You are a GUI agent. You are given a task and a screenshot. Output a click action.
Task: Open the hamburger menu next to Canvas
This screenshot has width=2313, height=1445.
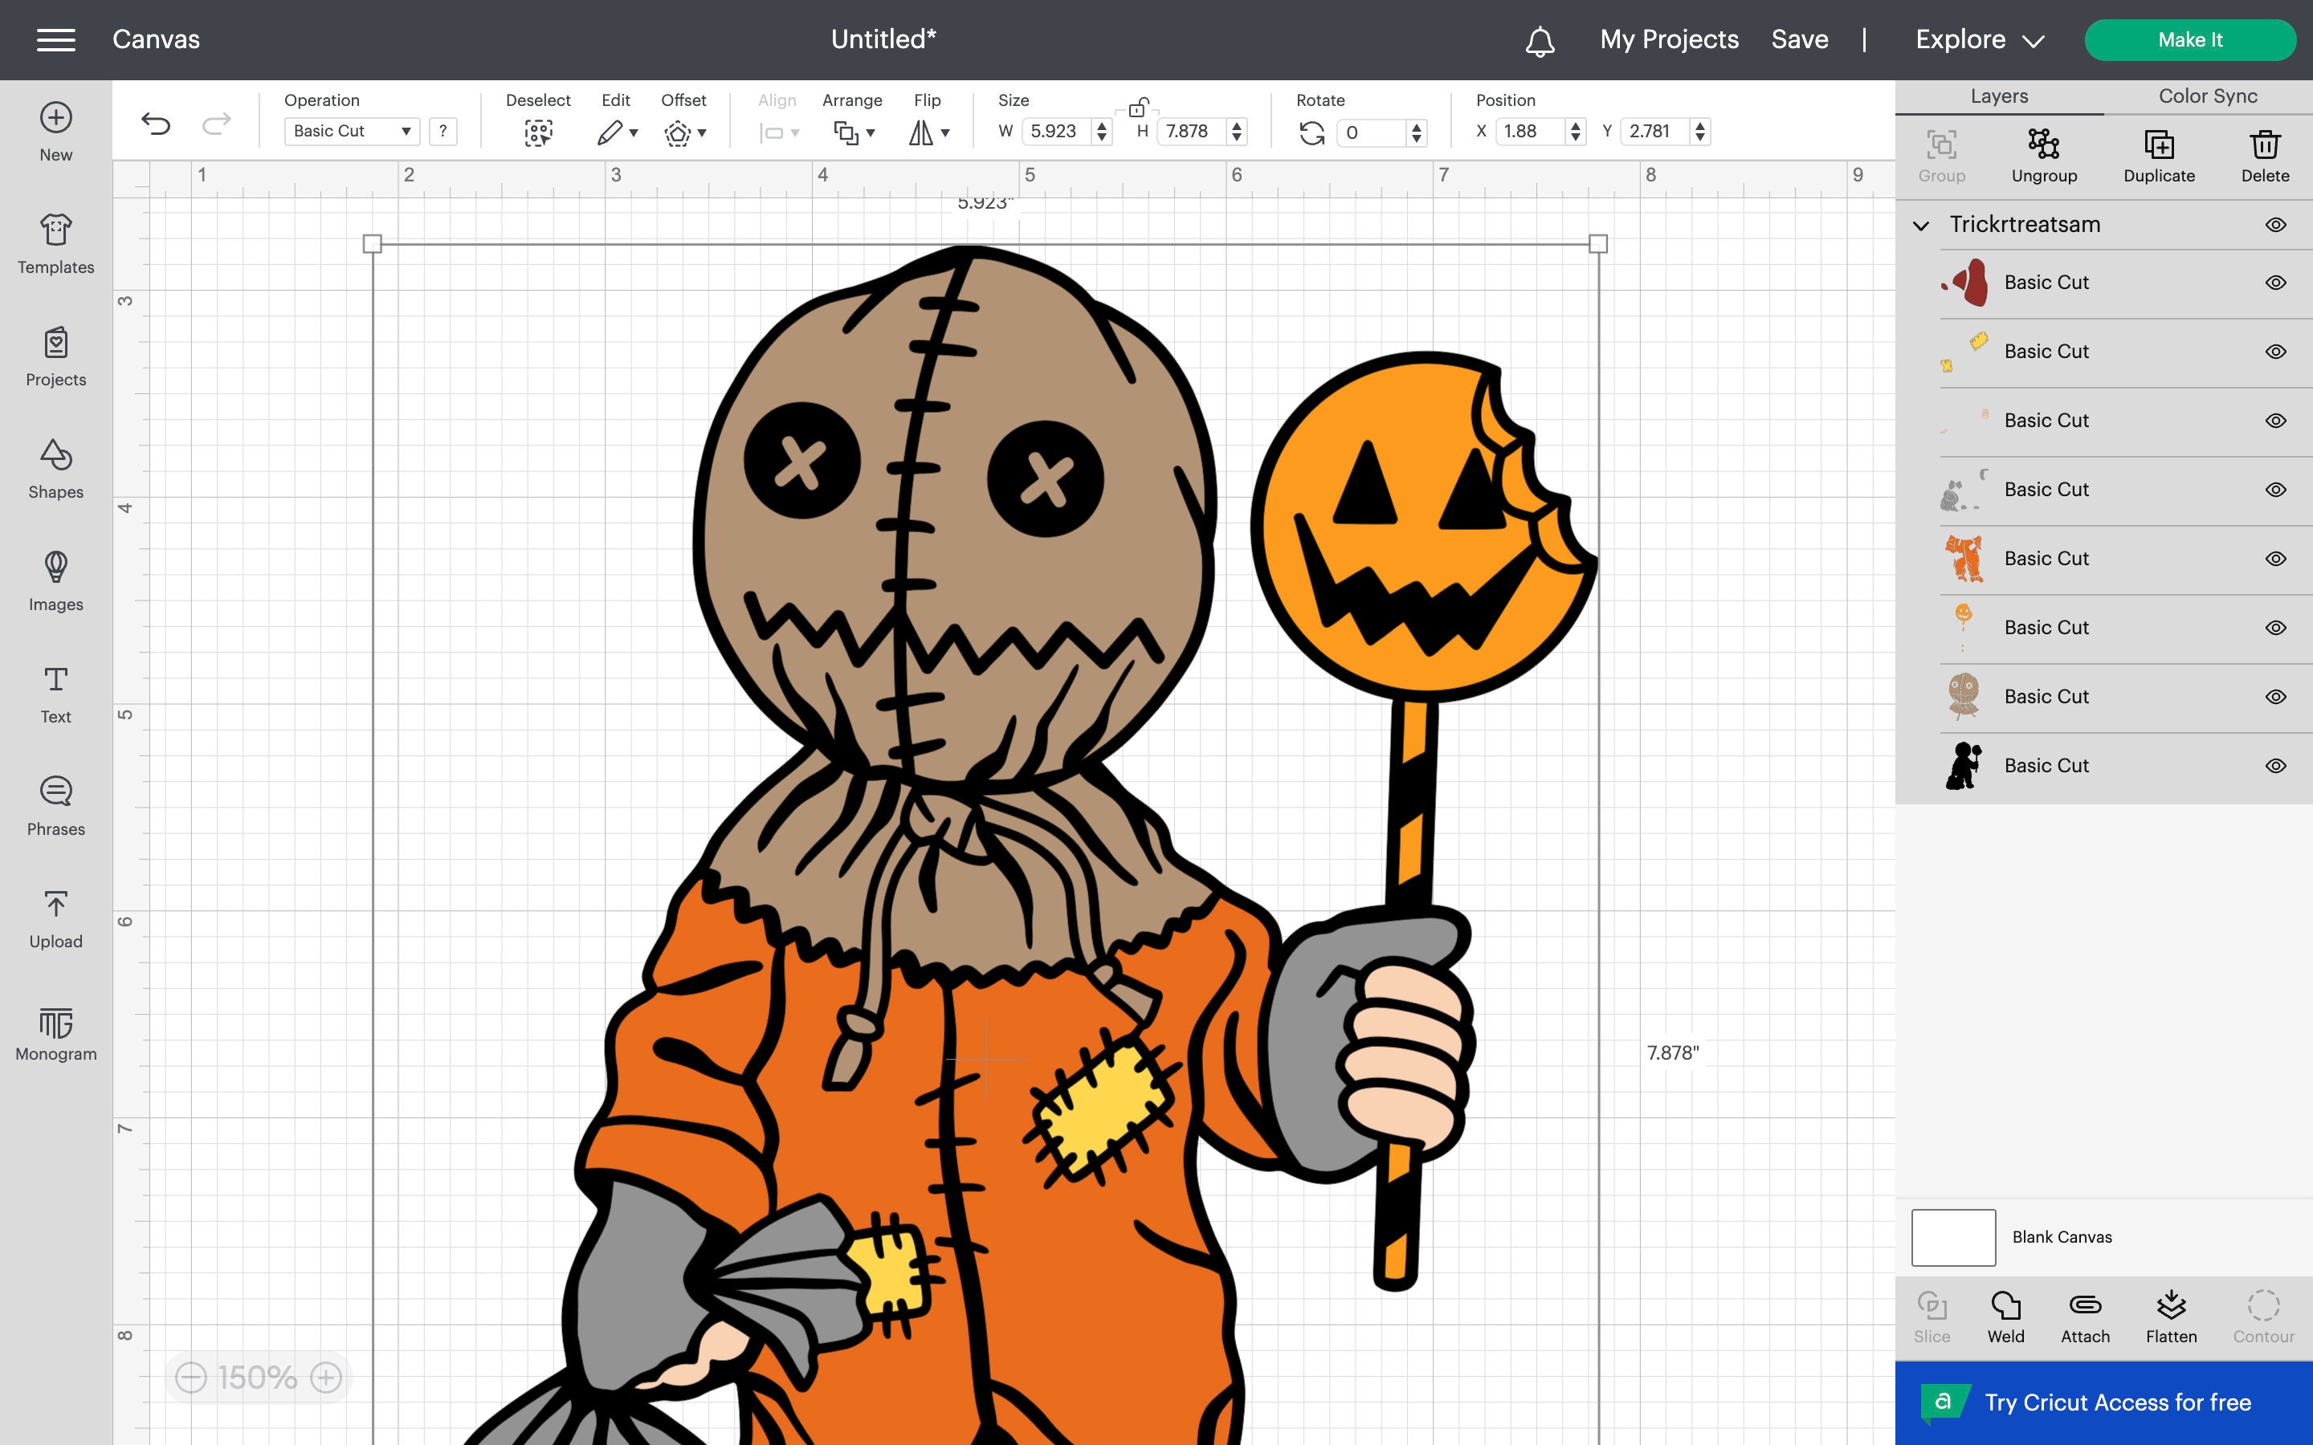coord(55,39)
